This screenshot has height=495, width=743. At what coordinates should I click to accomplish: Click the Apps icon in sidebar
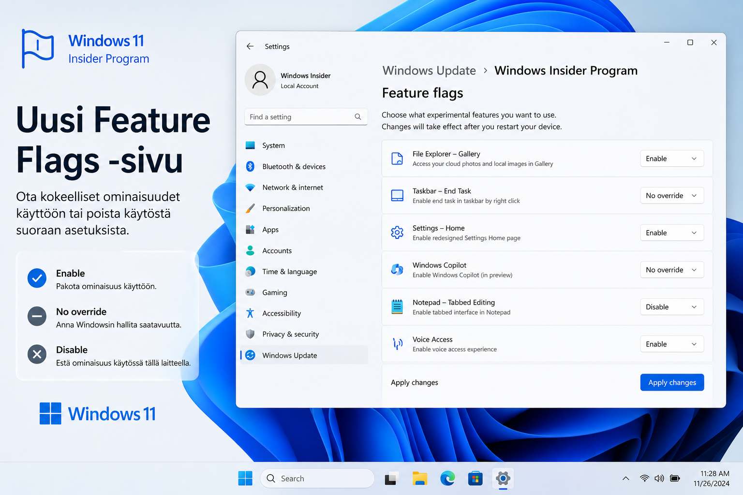coord(250,230)
